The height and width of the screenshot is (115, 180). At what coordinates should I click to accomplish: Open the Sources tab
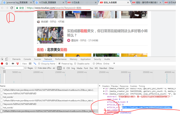point(37,59)
